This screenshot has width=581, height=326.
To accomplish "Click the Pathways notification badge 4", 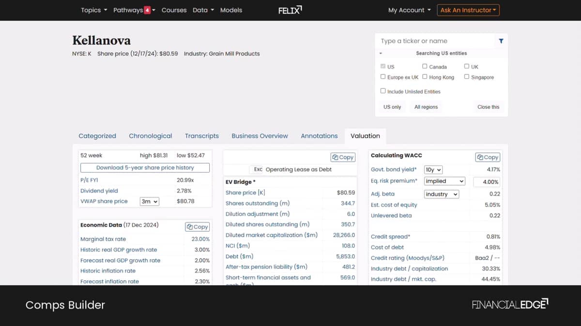I will tap(147, 10).
